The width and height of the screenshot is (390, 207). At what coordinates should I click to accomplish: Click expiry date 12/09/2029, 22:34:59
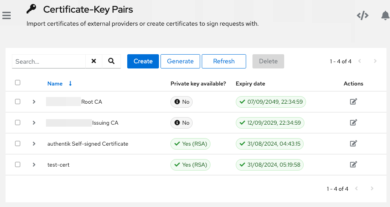click(x=270, y=123)
